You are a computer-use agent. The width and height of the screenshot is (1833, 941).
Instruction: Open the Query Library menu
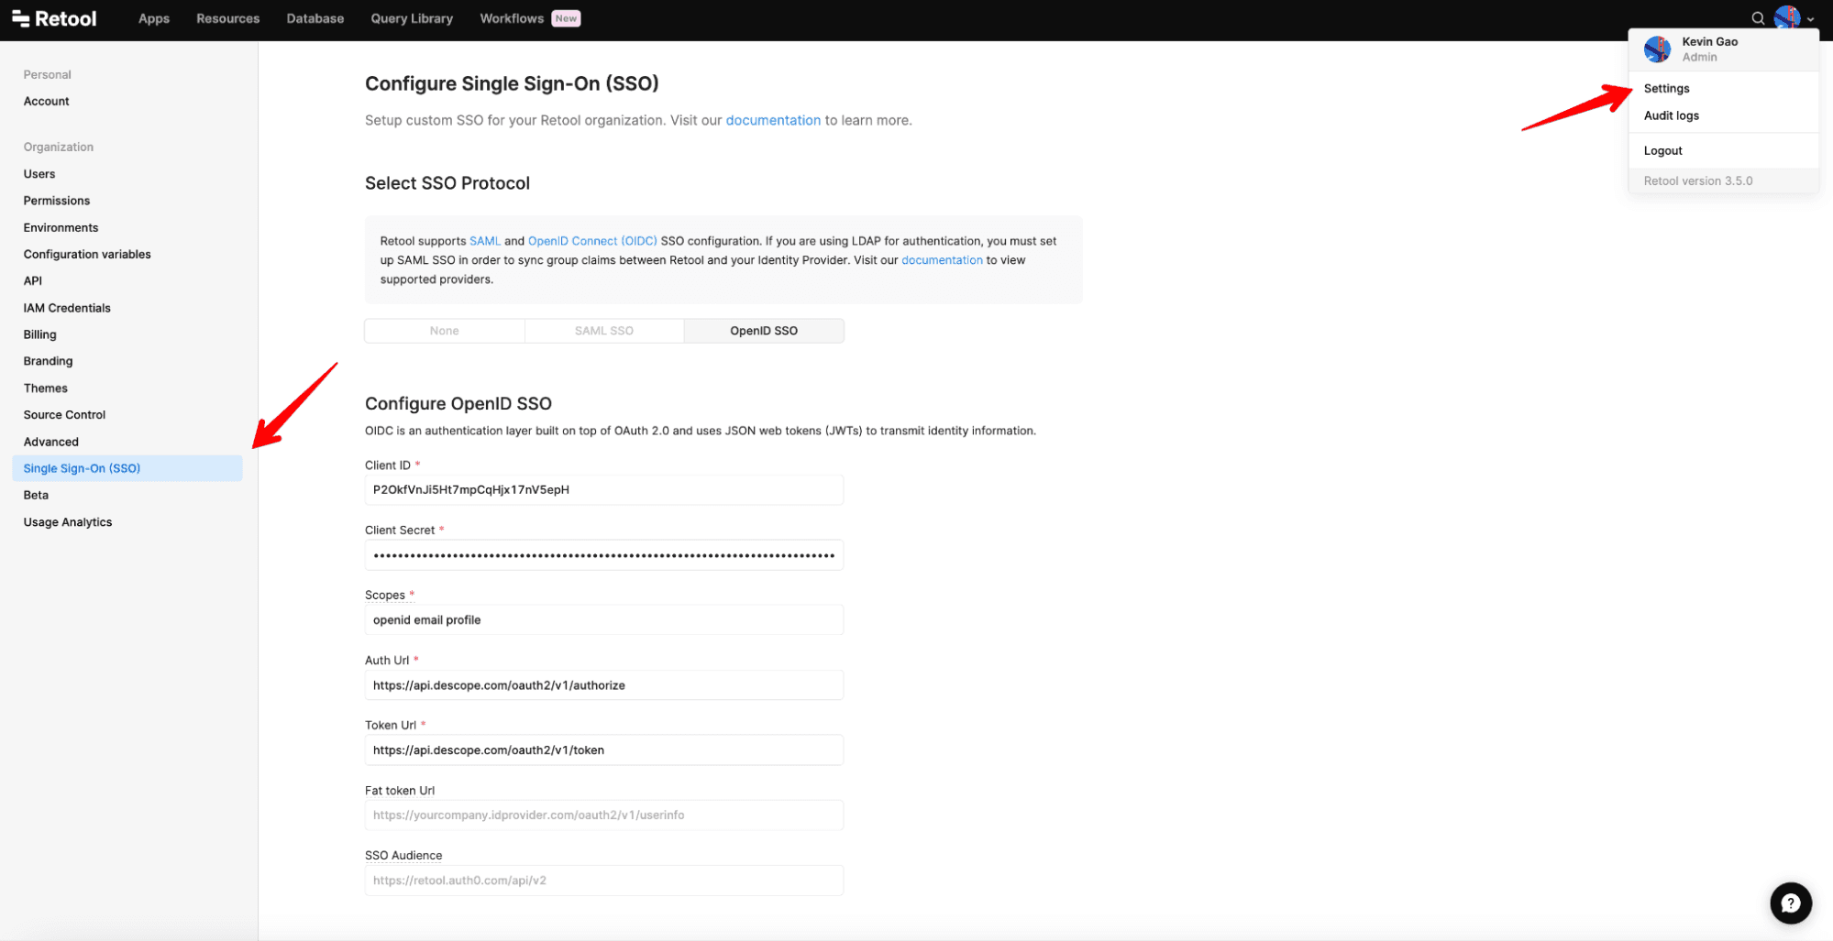click(x=411, y=17)
